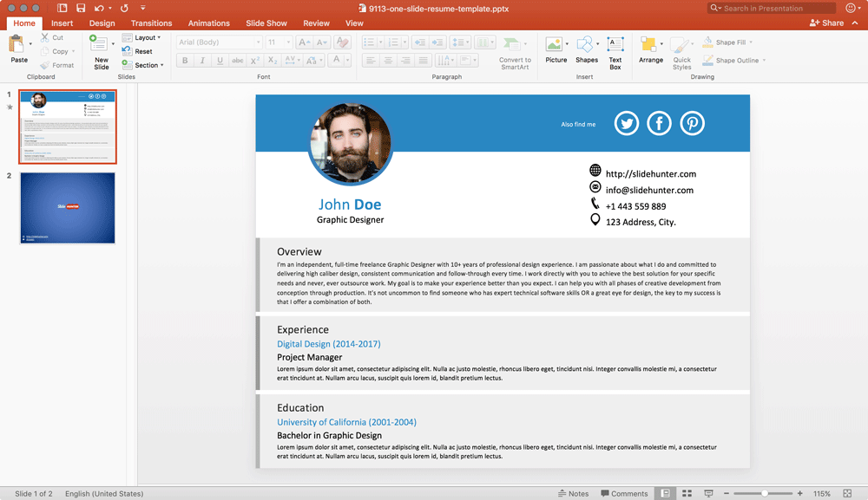Switch to the Transitions tab
The width and height of the screenshot is (868, 500).
pos(151,23)
